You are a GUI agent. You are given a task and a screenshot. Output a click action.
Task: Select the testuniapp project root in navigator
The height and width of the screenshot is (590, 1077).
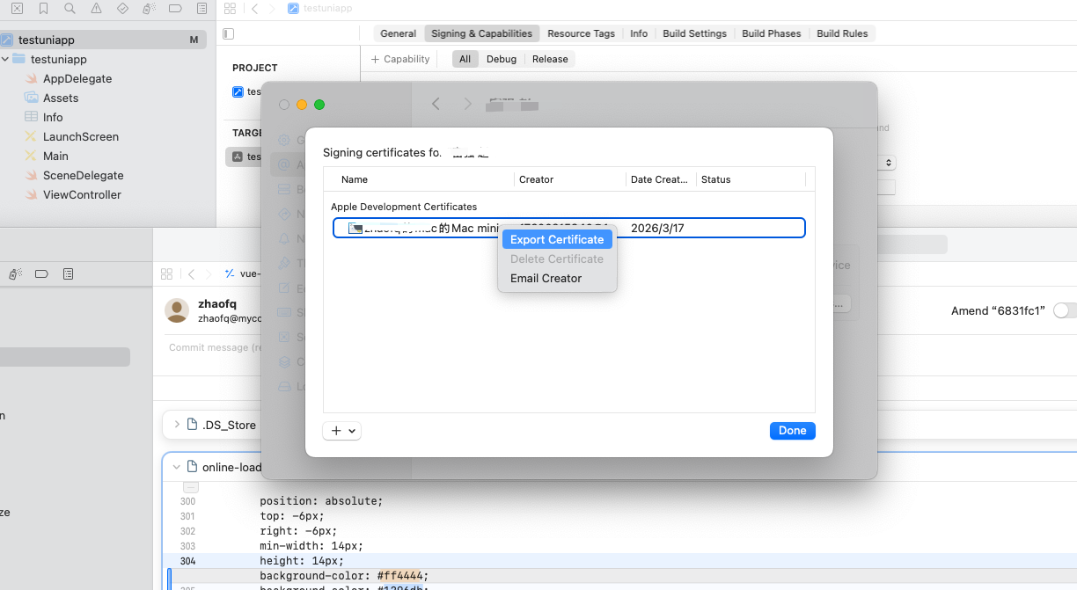[103, 40]
